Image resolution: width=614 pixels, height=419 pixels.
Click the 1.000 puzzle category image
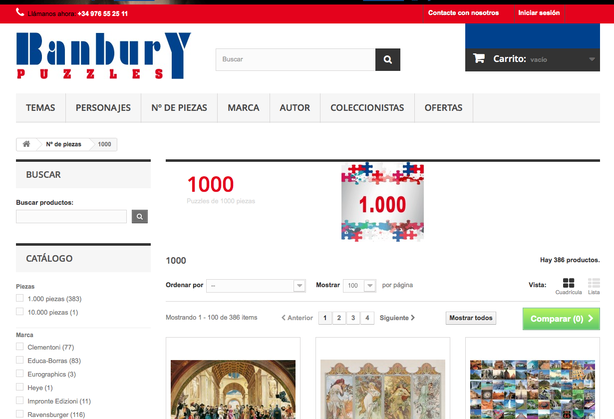(x=383, y=202)
